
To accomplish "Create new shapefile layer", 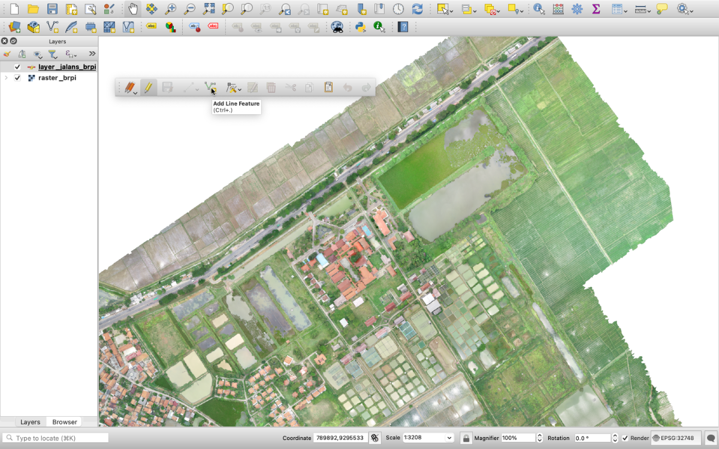I will tap(53, 27).
